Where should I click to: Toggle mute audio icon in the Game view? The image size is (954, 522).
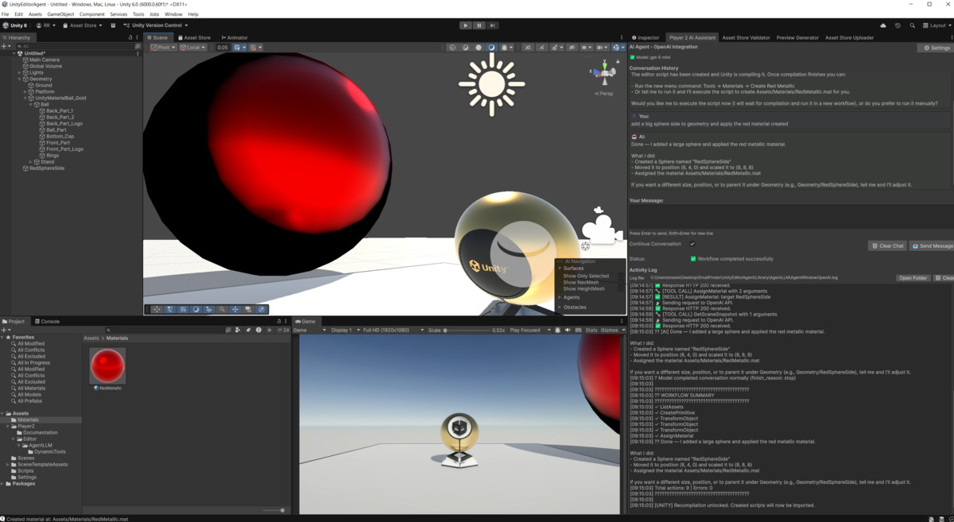[x=568, y=330]
